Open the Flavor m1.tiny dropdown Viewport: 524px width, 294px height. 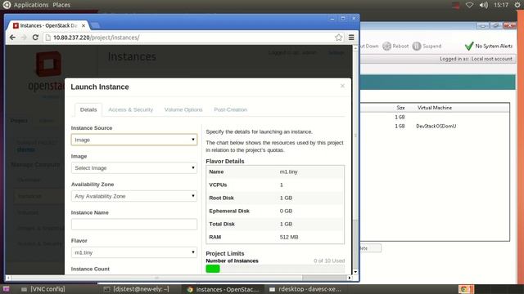point(134,252)
